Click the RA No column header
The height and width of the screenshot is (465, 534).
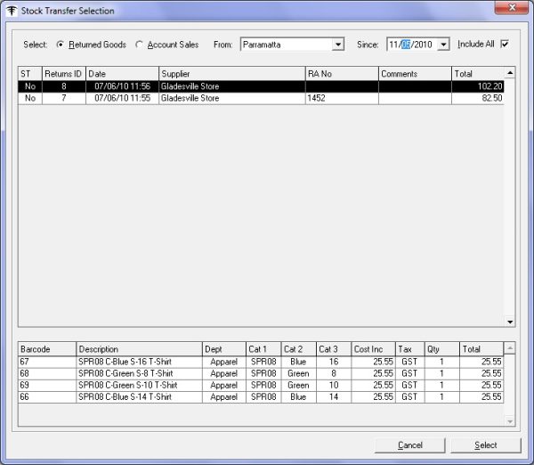pos(340,74)
